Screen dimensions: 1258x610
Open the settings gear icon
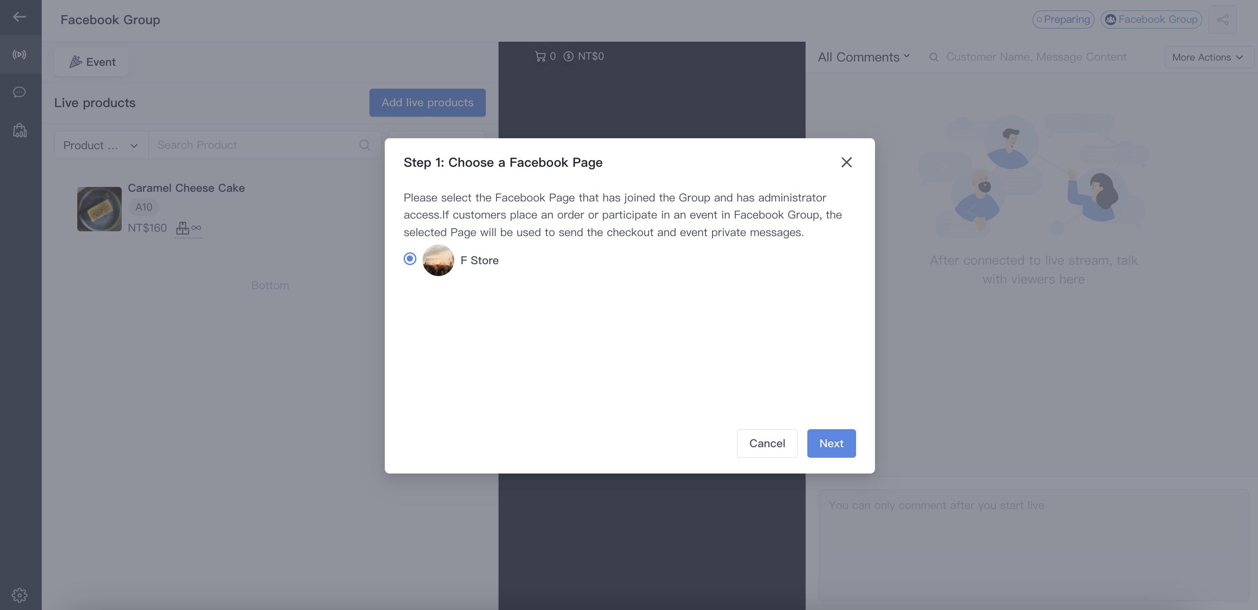pyautogui.click(x=19, y=595)
